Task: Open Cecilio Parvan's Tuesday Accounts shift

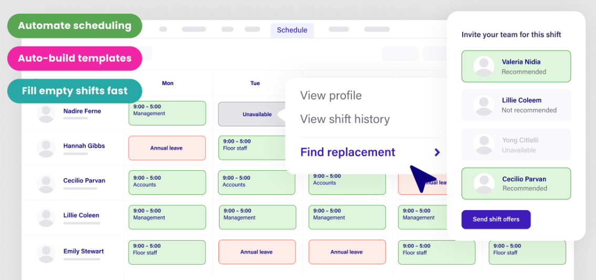Action: (x=257, y=183)
